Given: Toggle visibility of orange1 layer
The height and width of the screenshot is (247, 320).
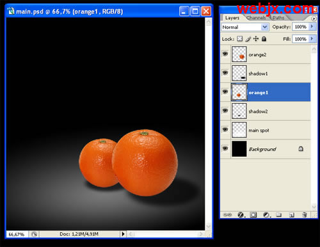Looking at the screenshot, I should (x=225, y=92).
